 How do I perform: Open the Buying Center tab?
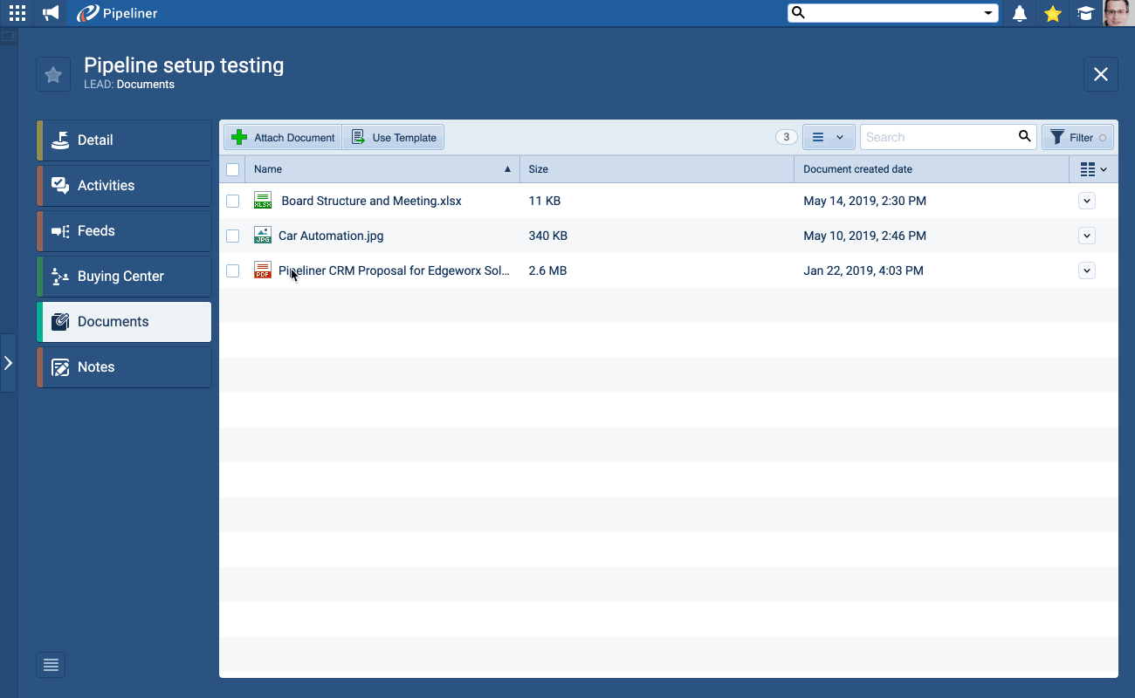click(x=124, y=277)
